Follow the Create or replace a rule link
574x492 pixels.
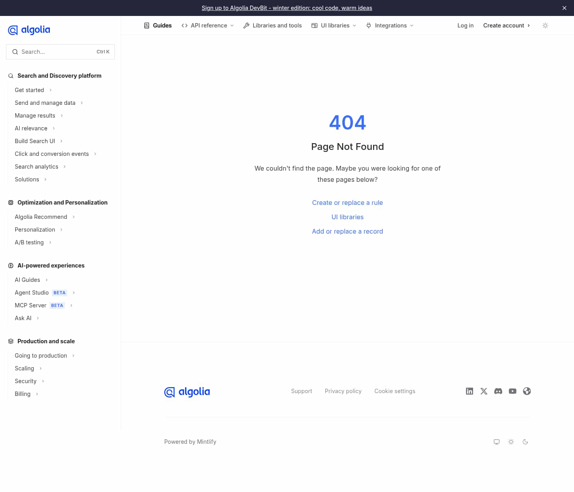tap(347, 203)
